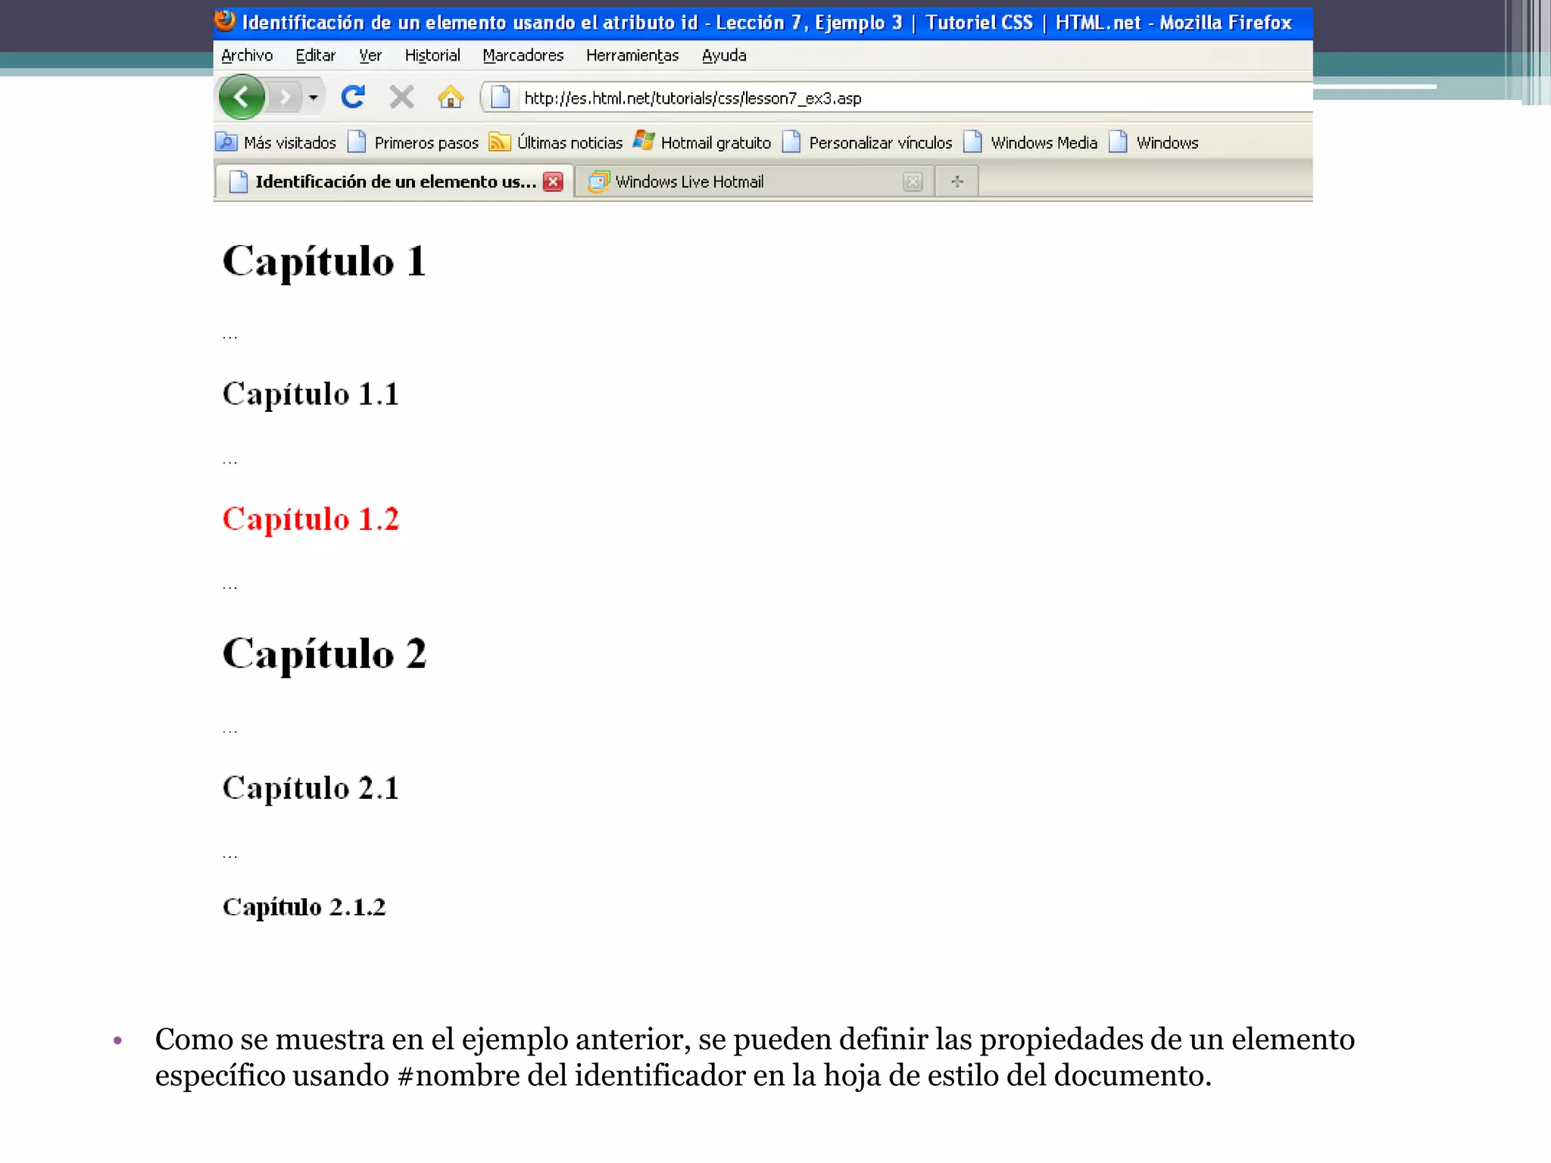
Task: Click the Windows Media page icon
Action: (973, 142)
